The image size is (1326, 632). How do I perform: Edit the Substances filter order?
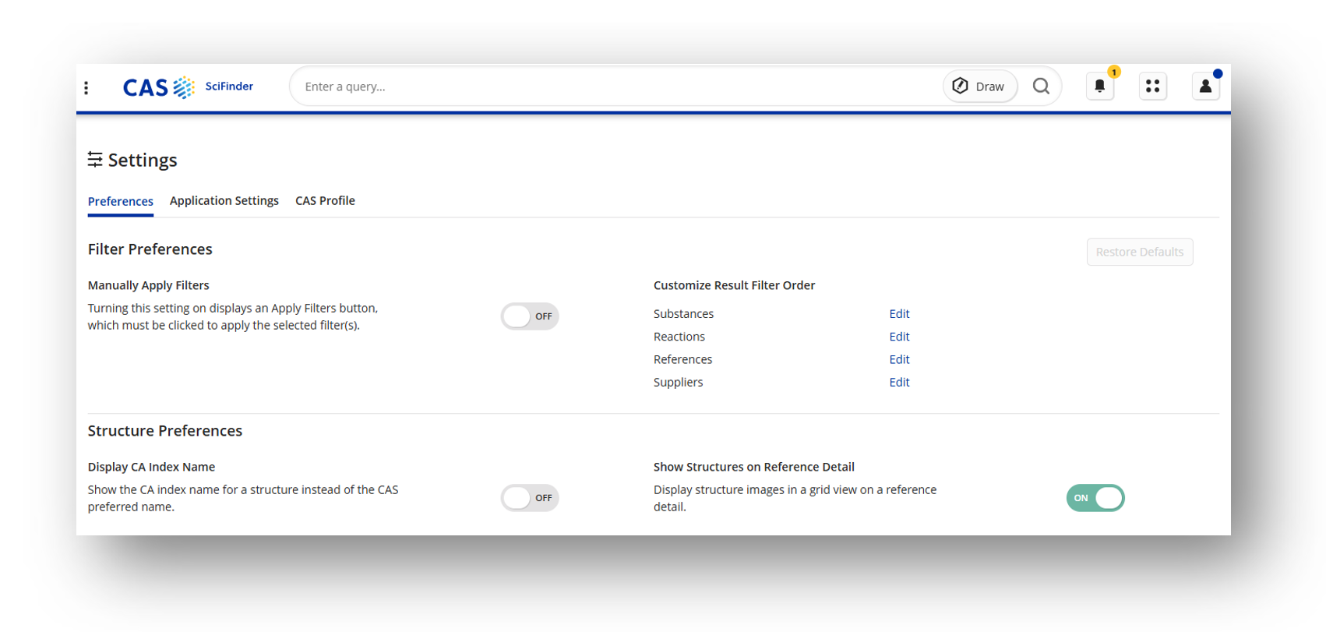click(899, 313)
